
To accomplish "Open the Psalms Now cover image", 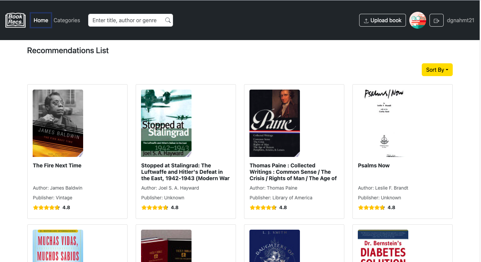I will [383, 123].
